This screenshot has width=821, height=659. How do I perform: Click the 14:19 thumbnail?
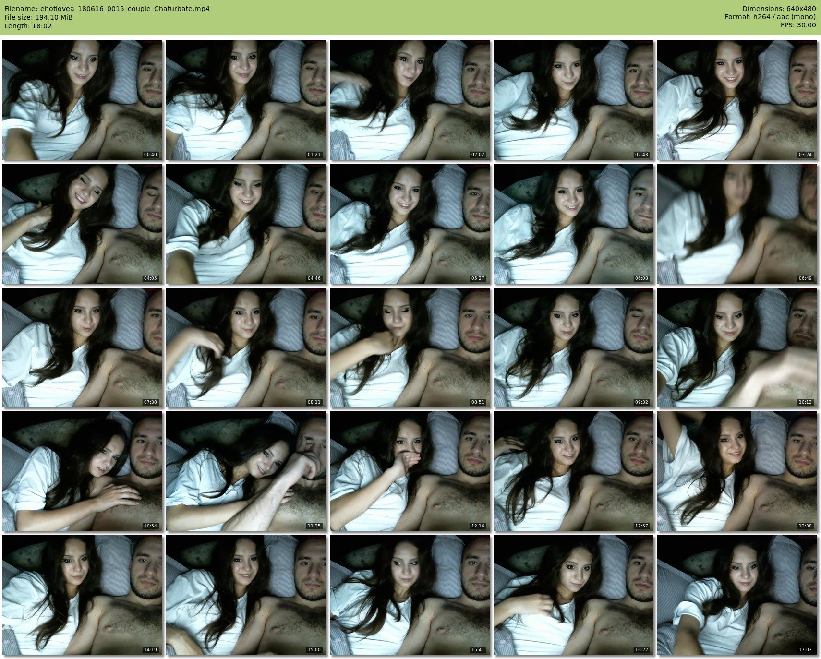[x=83, y=595]
